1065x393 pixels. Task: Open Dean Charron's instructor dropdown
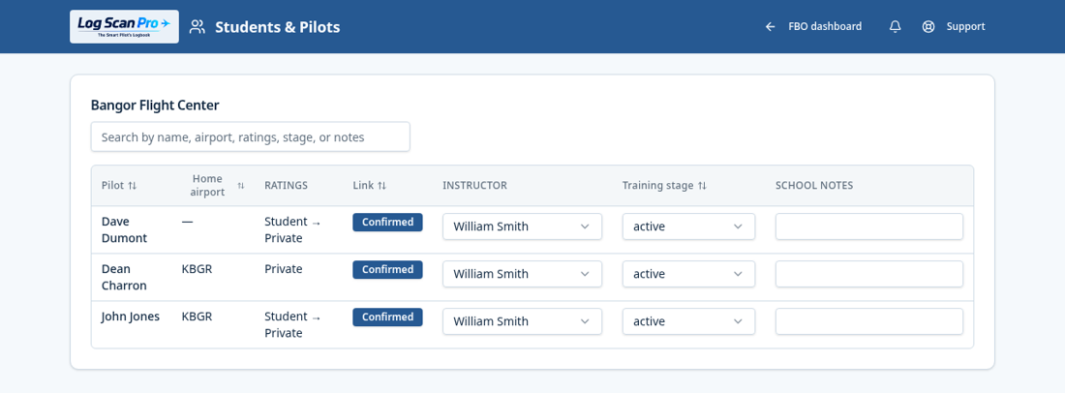pyautogui.click(x=522, y=274)
